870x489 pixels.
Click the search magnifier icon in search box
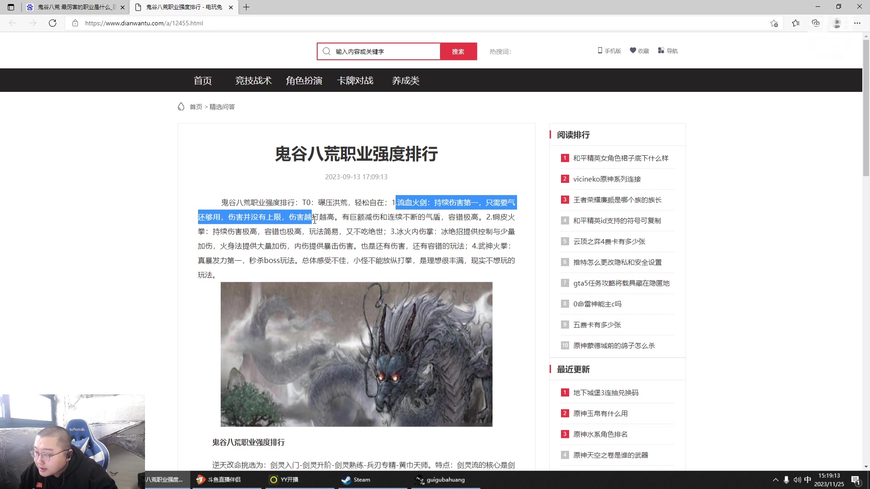point(326,51)
